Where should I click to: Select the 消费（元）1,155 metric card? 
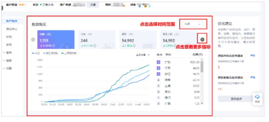(x=56, y=40)
